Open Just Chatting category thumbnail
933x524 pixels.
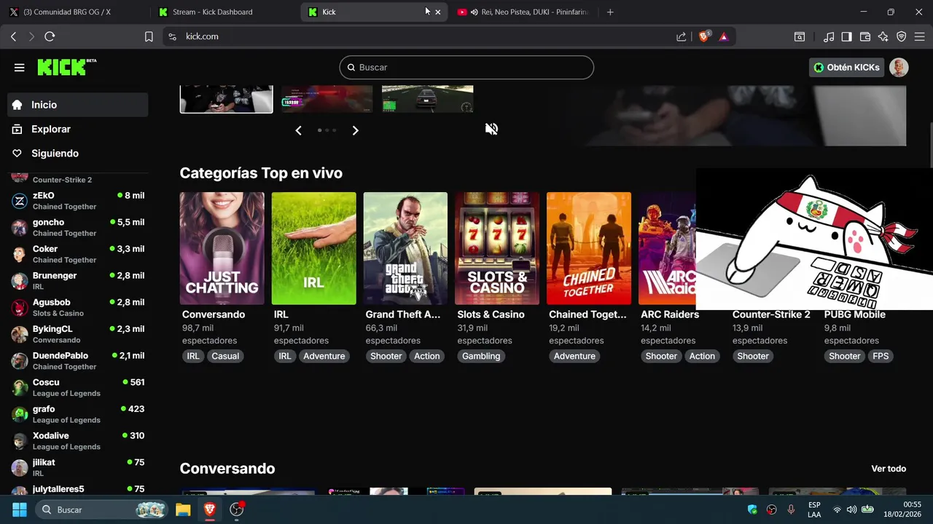(x=222, y=248)
